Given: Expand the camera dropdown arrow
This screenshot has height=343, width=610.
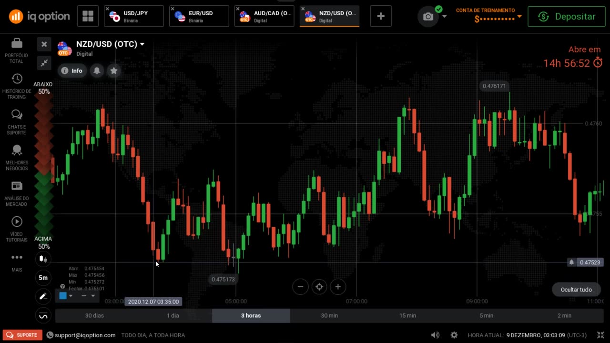Looking at the screenshot, I should tap(444, 17).
